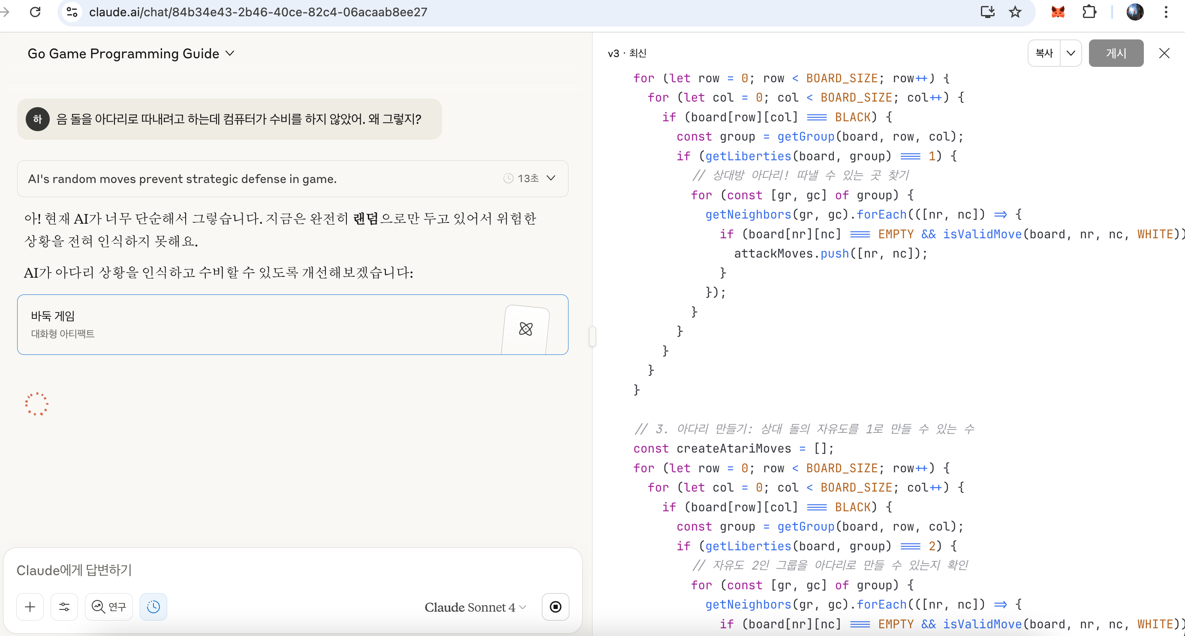1185x636 pixels.
Task: Open the site information icon in address bar
Action: click(72, 12)
